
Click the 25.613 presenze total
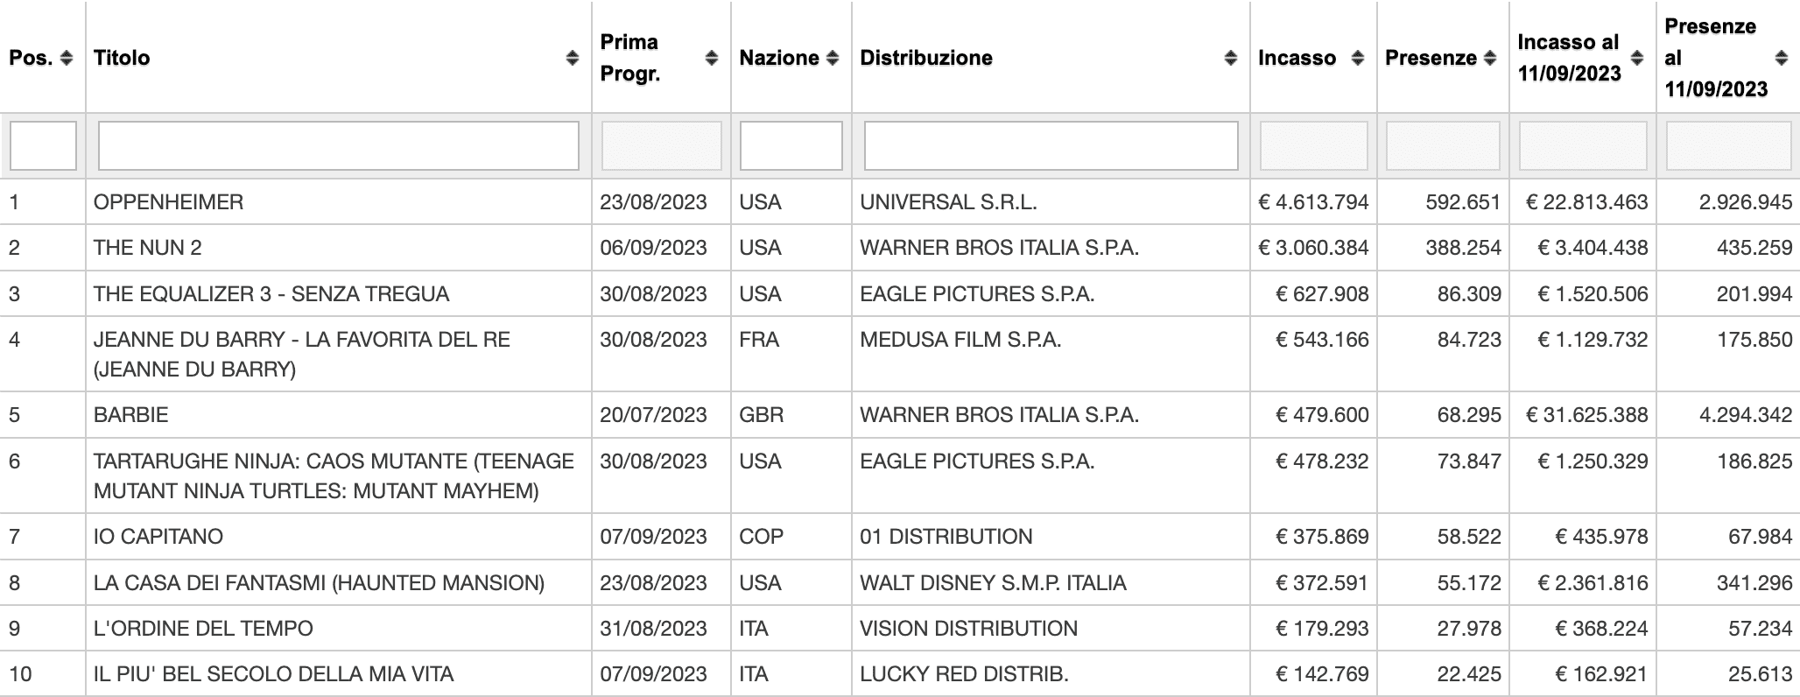pyautogui.click(x=1761, y=674)
